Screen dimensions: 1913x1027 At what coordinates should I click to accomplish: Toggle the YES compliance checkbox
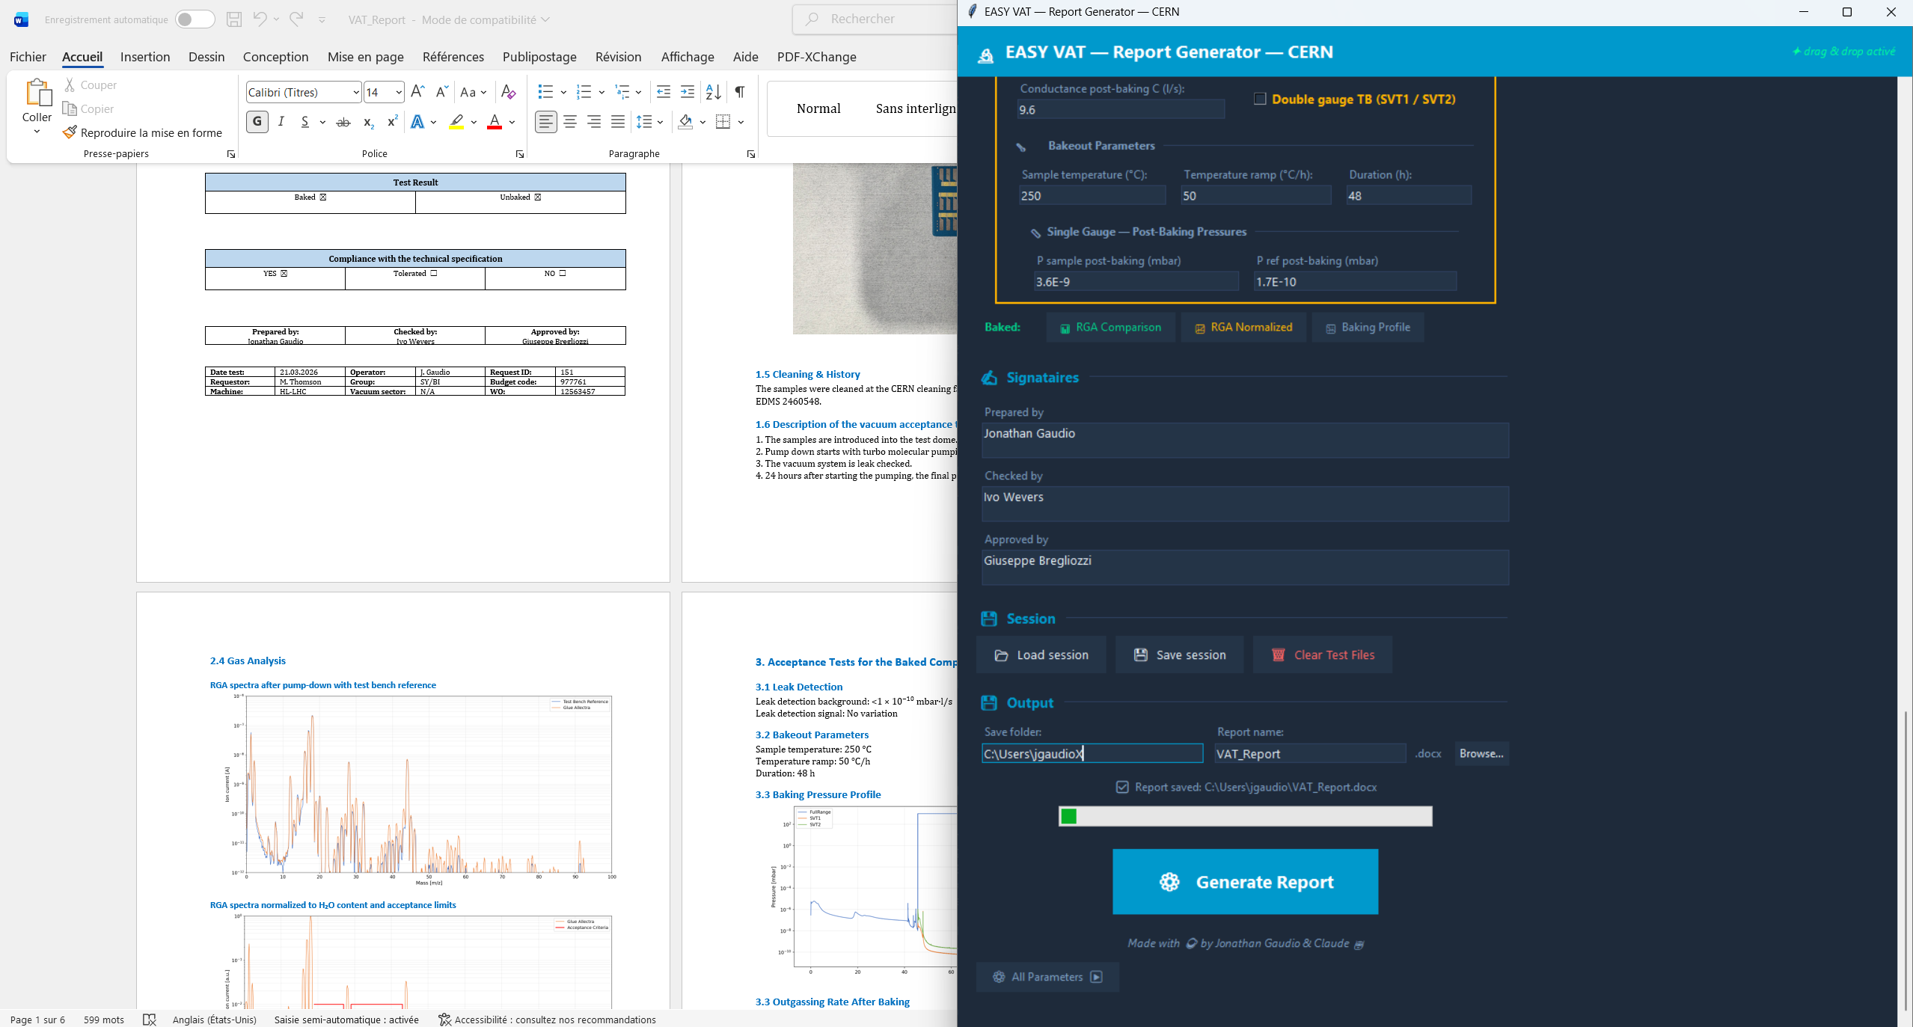pos(284,274)
